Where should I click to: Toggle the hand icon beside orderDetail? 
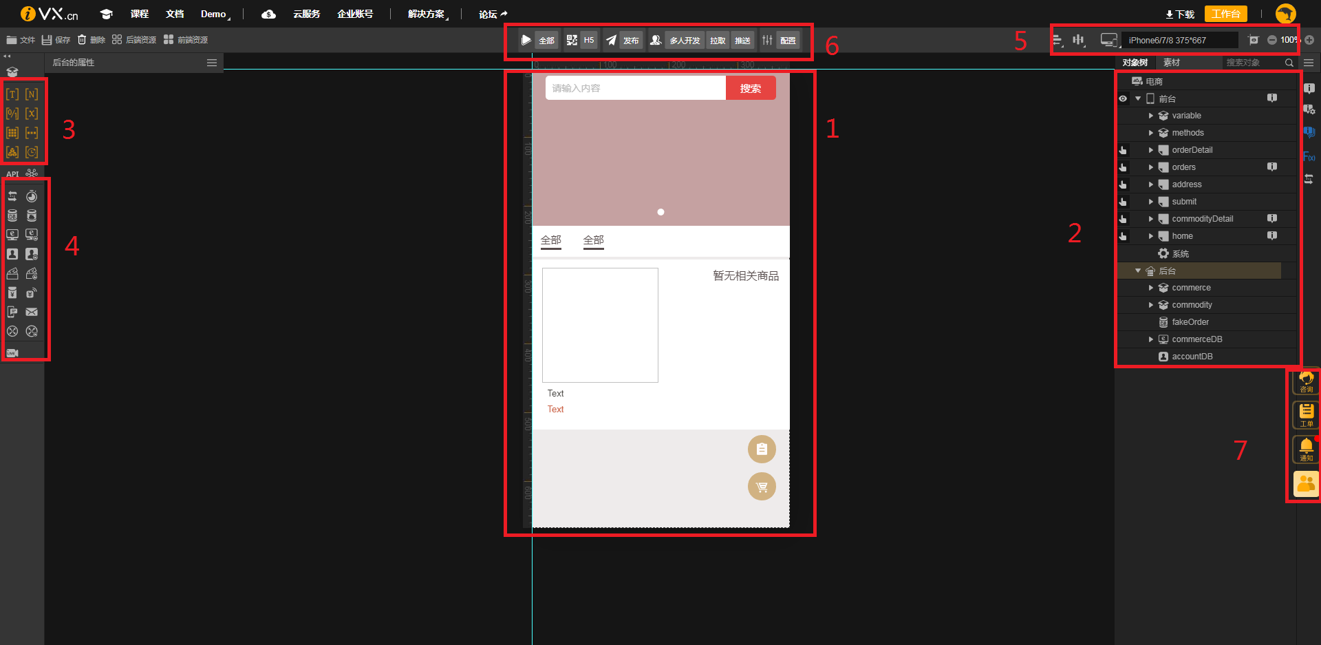click(x=1123, y=150)
